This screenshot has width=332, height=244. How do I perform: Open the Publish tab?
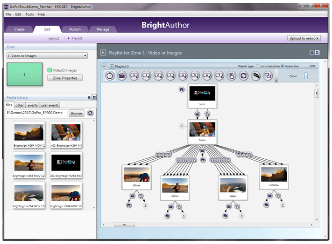pyautogui.click(x=75, y=29)
